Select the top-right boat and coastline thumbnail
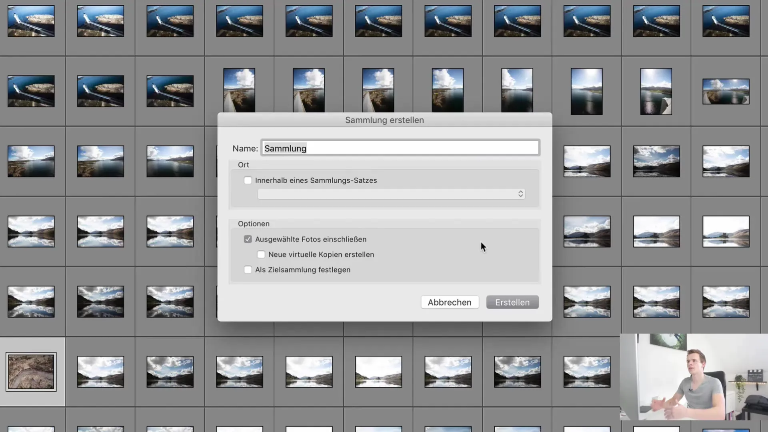Screen dimensions: 768x432 [726, 21]
